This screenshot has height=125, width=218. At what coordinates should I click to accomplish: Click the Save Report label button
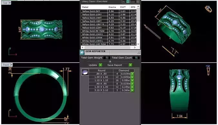coord(114,65)
